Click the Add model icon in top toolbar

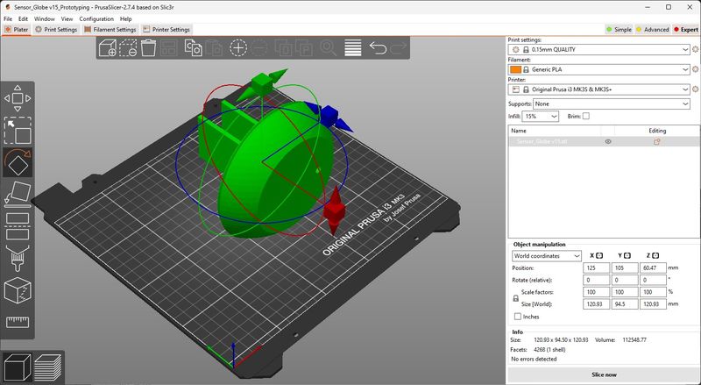coord(107,48)
